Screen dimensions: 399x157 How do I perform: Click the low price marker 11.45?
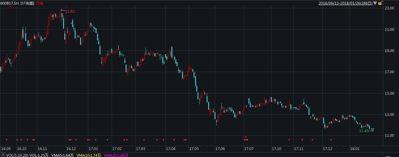click(x=364, y=131)
